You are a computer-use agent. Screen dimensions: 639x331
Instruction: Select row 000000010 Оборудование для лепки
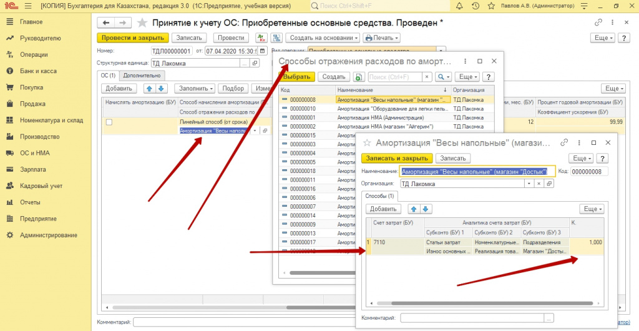(x=387, y=109)
